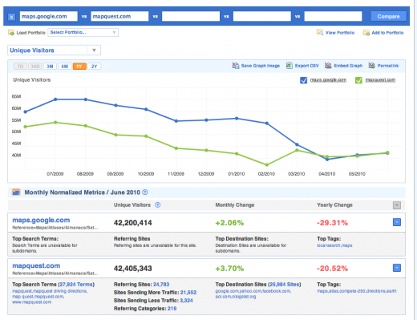
Task: Collapse all rows with header minus button
Action: 397,205
